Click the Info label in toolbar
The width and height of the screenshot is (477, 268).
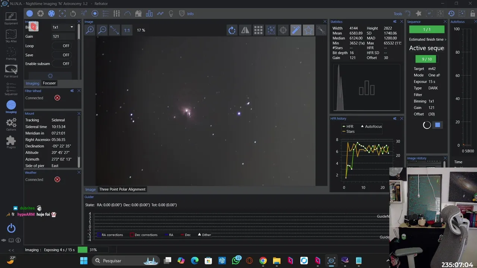click(190, 14)
